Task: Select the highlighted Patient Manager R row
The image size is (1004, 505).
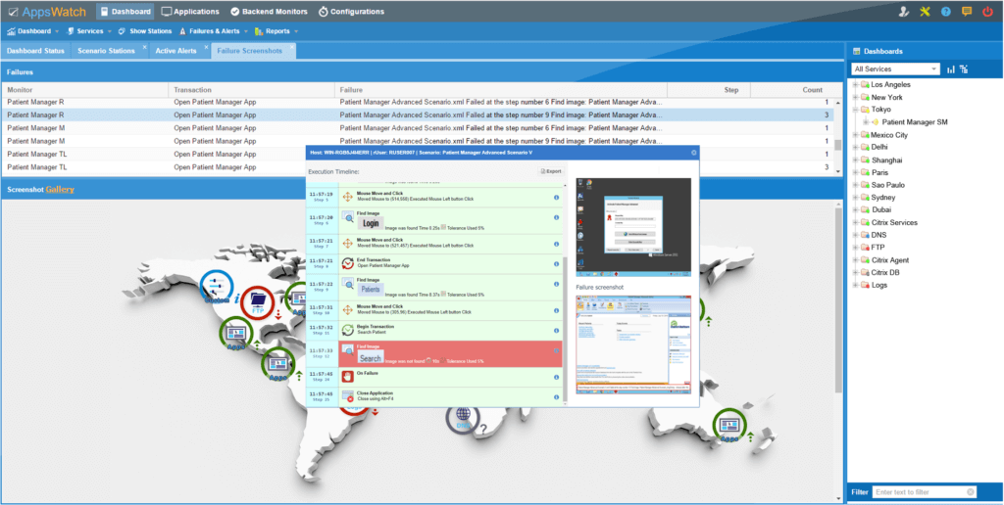Action: pyautogui.click(x=418, y=115)
